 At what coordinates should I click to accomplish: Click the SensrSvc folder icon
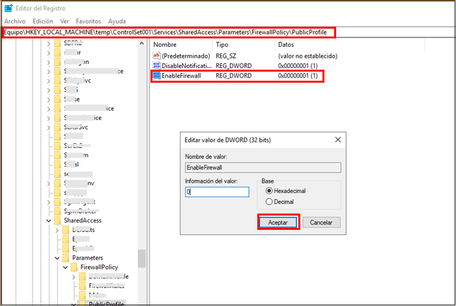57,127
